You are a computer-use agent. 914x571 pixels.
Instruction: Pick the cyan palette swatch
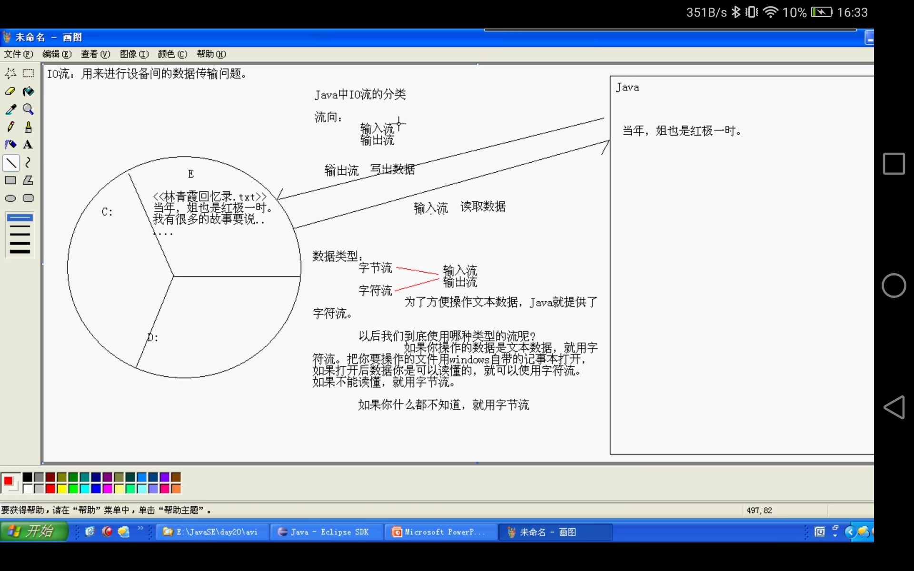(x=85, y=489)
